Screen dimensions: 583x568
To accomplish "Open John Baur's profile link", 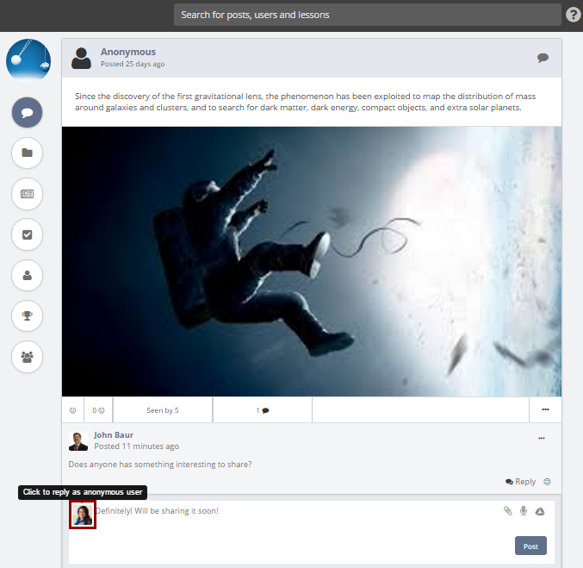I will point(114,435).
